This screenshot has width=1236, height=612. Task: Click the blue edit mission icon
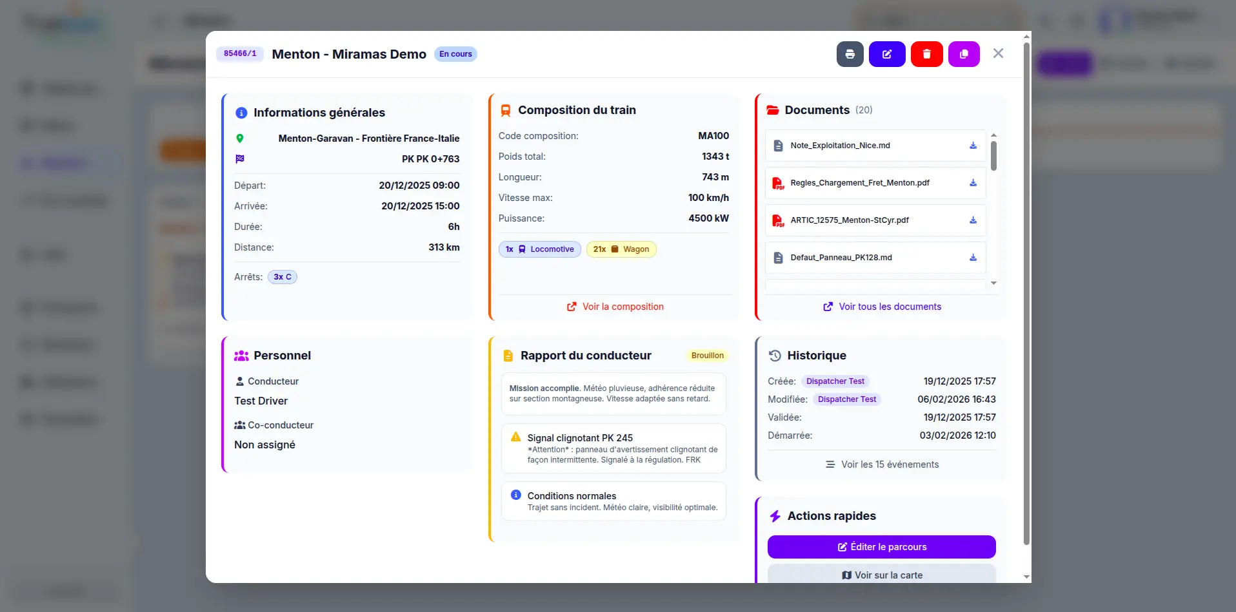click(x=887, y=54)
